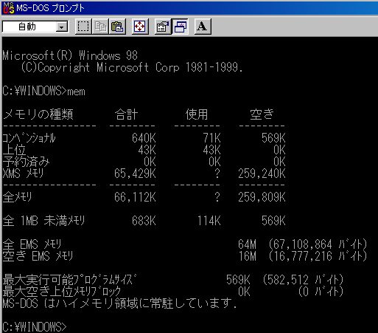Click the MS-DOS icon in title bar
The width and height of the screenshot is (378, 333).
pos(9,8)
